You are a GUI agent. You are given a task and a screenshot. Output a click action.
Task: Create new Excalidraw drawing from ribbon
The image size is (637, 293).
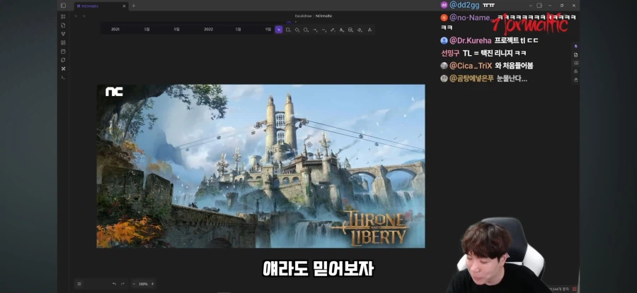[63, 69]
